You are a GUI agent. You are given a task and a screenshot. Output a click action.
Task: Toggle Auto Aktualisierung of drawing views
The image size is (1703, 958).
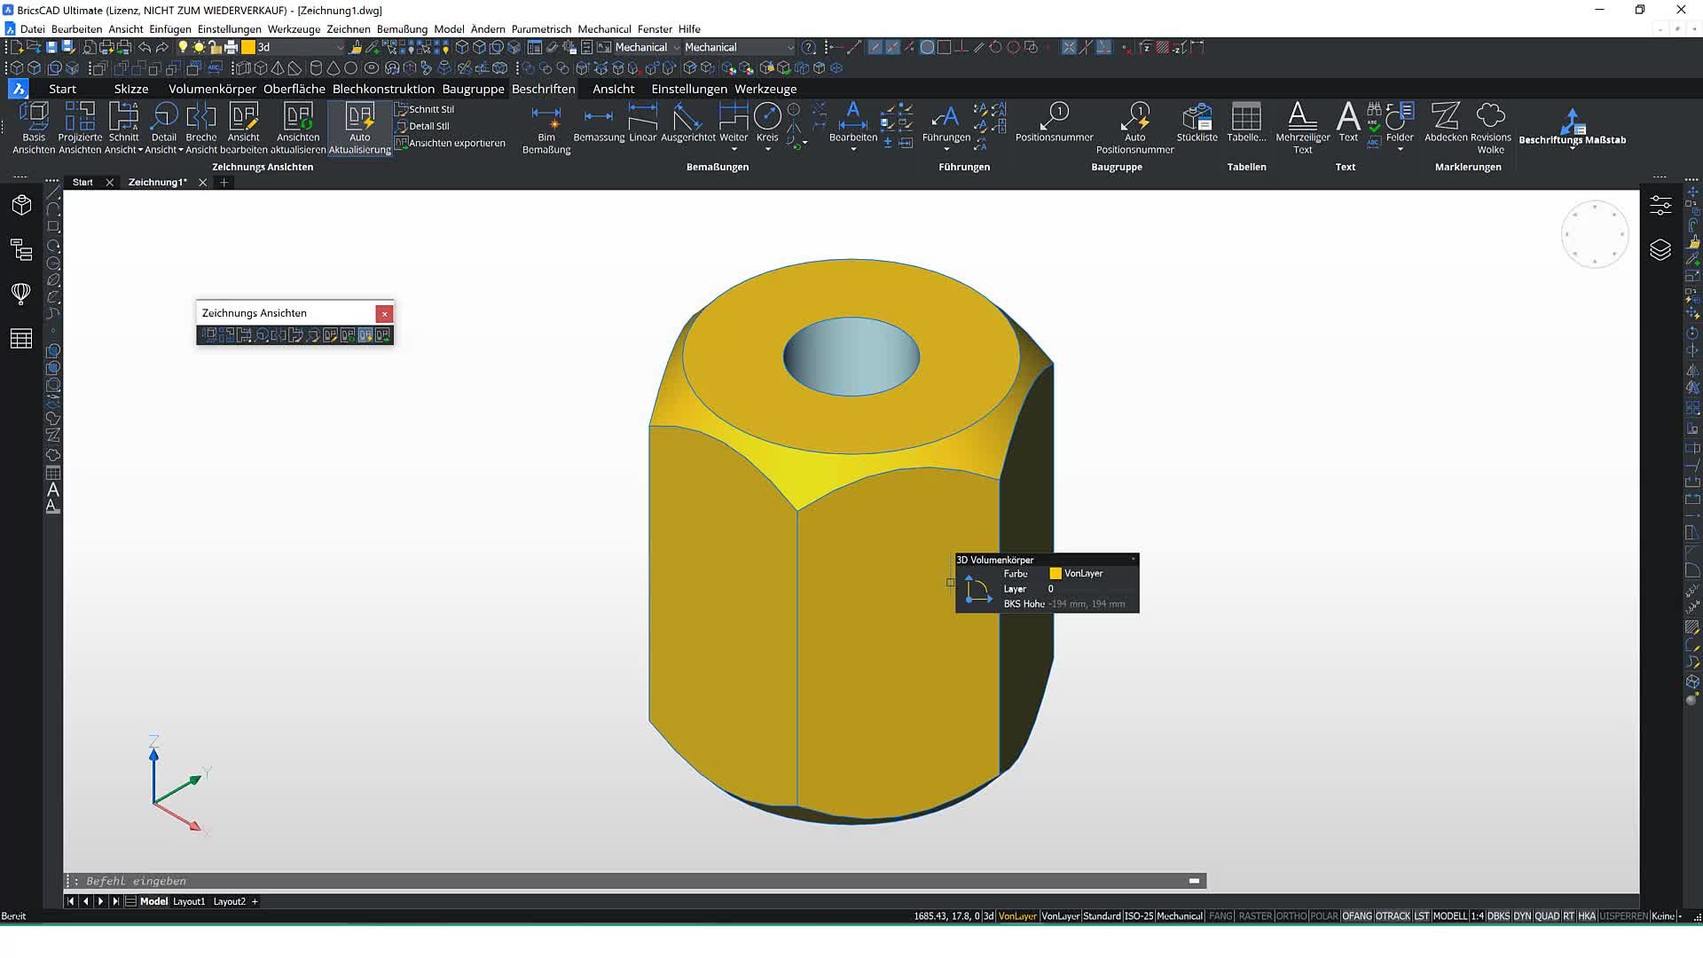pos(359,128)
